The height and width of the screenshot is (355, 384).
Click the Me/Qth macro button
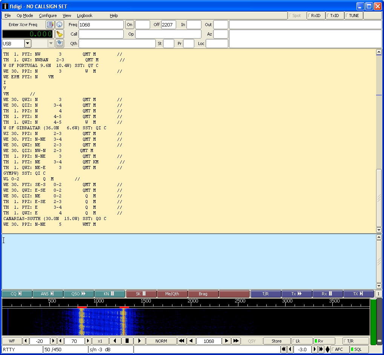(172, 294)
